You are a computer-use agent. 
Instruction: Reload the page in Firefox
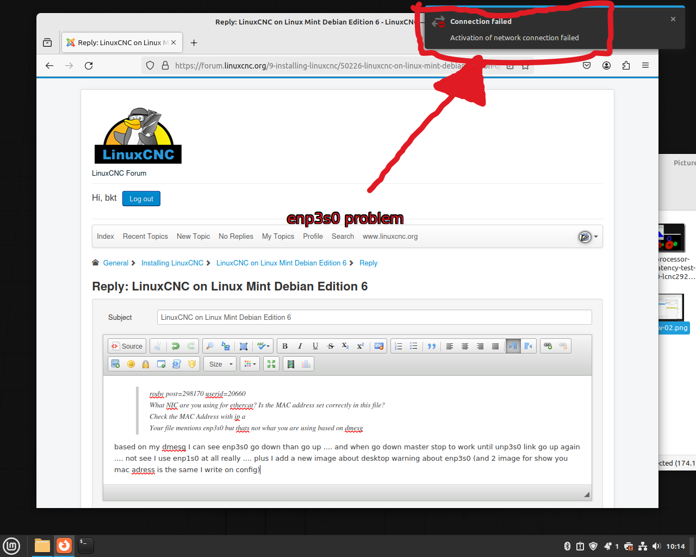tap(89, 65)
